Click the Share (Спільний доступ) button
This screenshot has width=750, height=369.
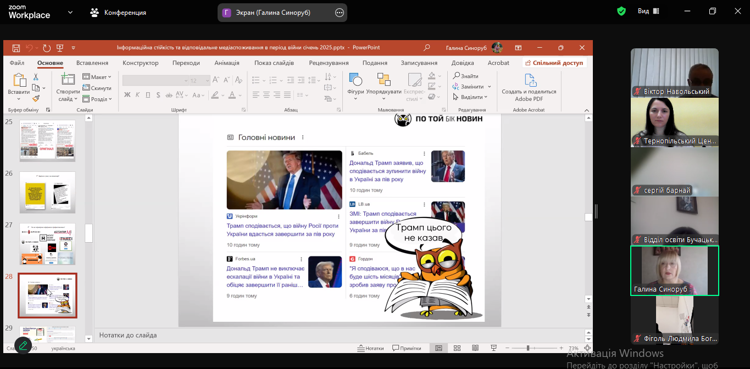coord(554,63)
